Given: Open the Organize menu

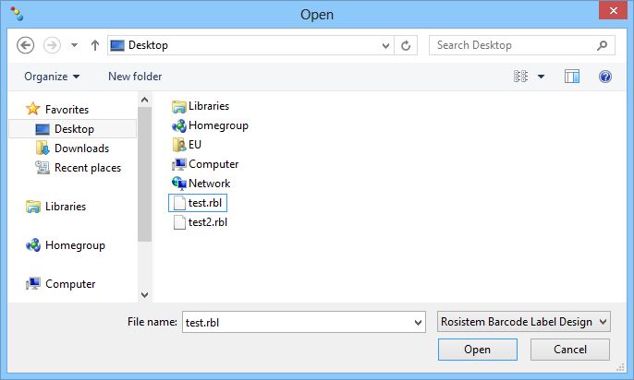Looking at the screenshot, I should 52,77.
